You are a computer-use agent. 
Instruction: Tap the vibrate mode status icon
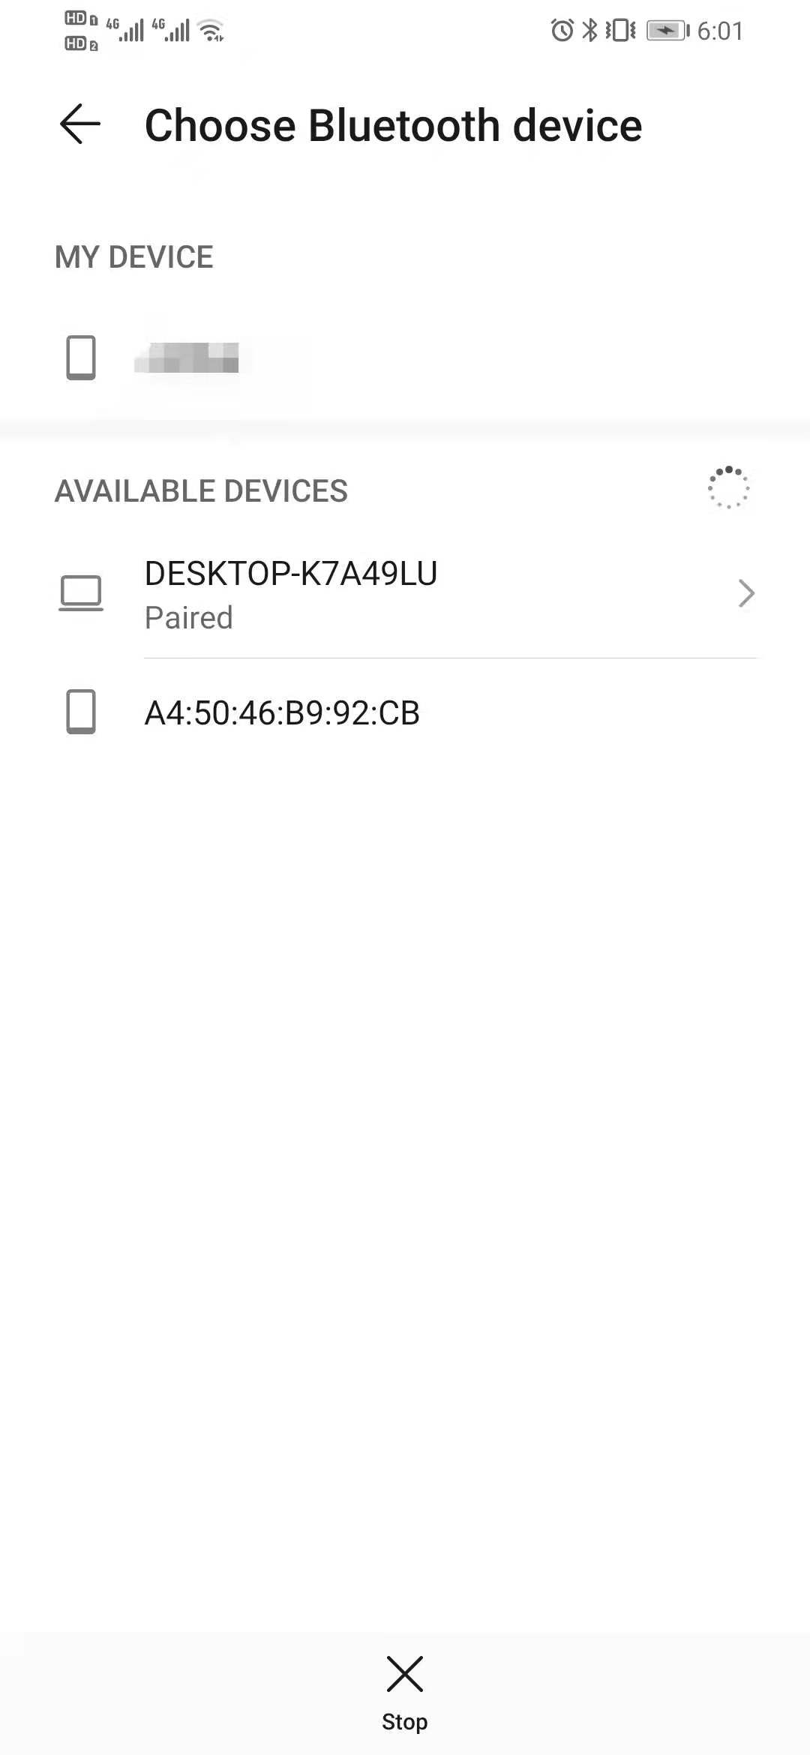click(x=620, y=30)
